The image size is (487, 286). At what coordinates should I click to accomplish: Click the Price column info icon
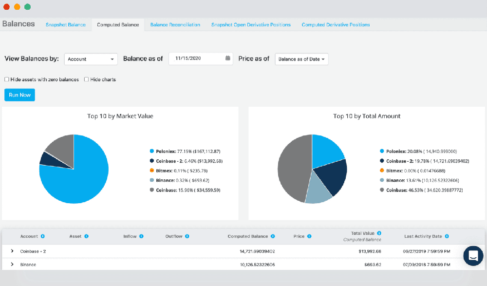coord(309,236)
